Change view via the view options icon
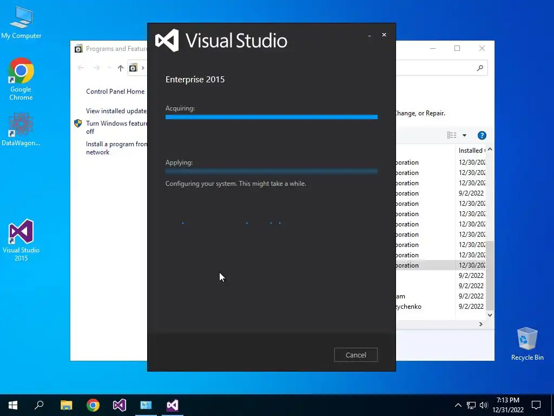554x416 pixels. click(x=452, y=135)
